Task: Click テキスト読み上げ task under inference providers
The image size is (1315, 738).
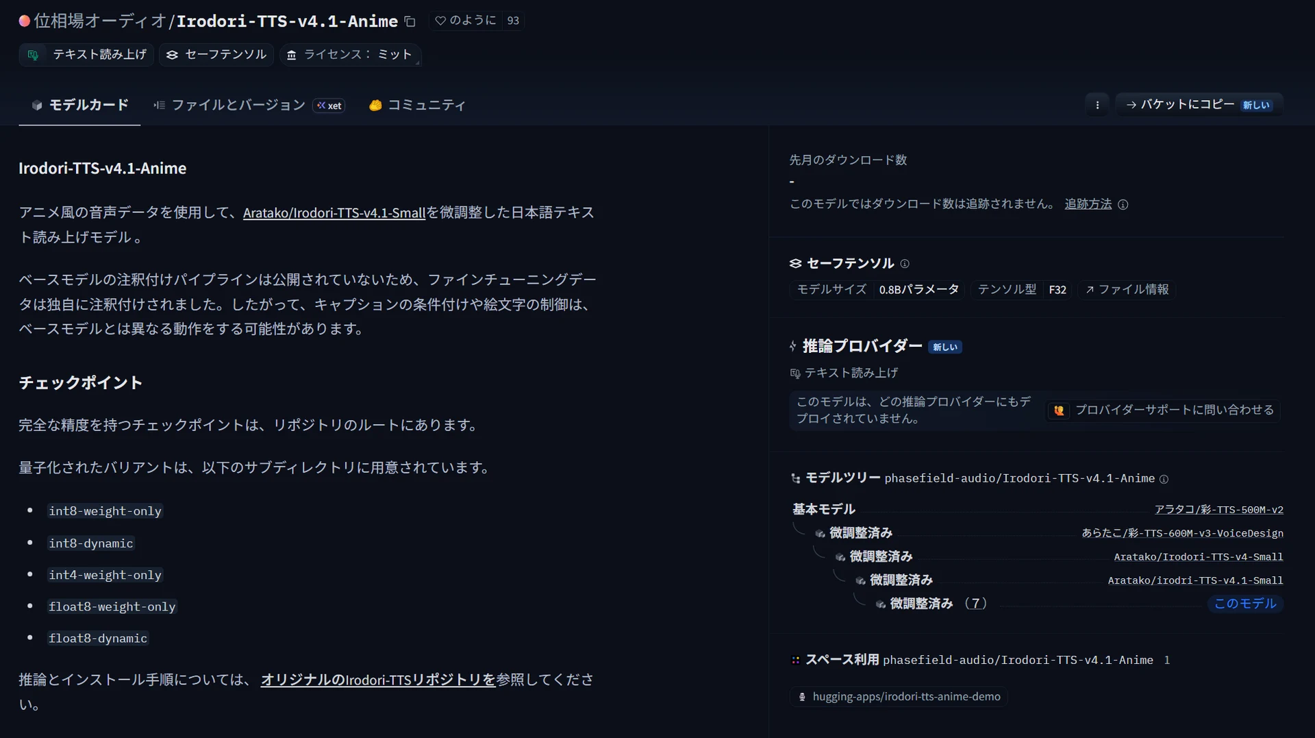Action: [x=844, y=373]
